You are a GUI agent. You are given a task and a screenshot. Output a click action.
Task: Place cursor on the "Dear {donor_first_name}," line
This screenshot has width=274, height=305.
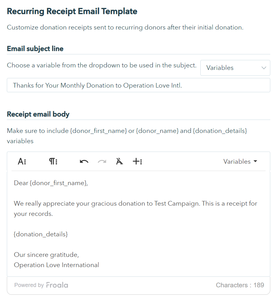[x=51, y=183]
